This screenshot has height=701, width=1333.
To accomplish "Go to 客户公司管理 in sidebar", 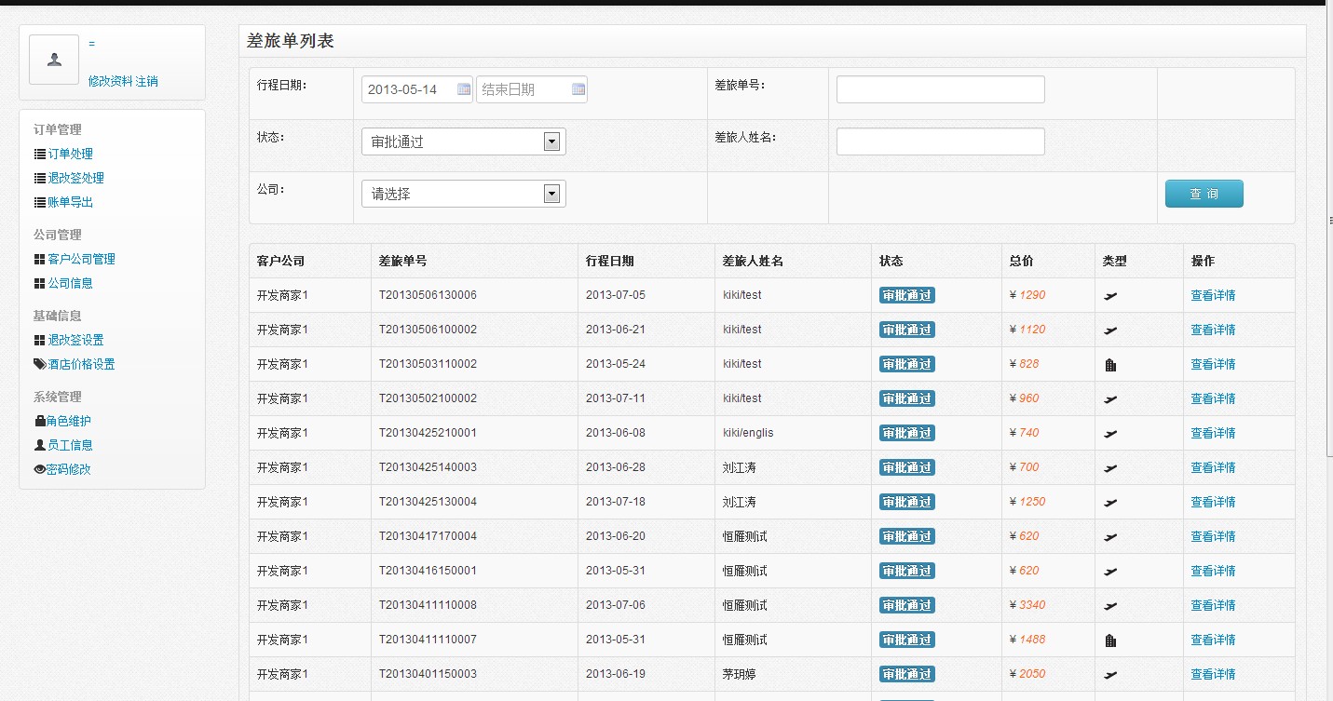I will pos(81,260).
